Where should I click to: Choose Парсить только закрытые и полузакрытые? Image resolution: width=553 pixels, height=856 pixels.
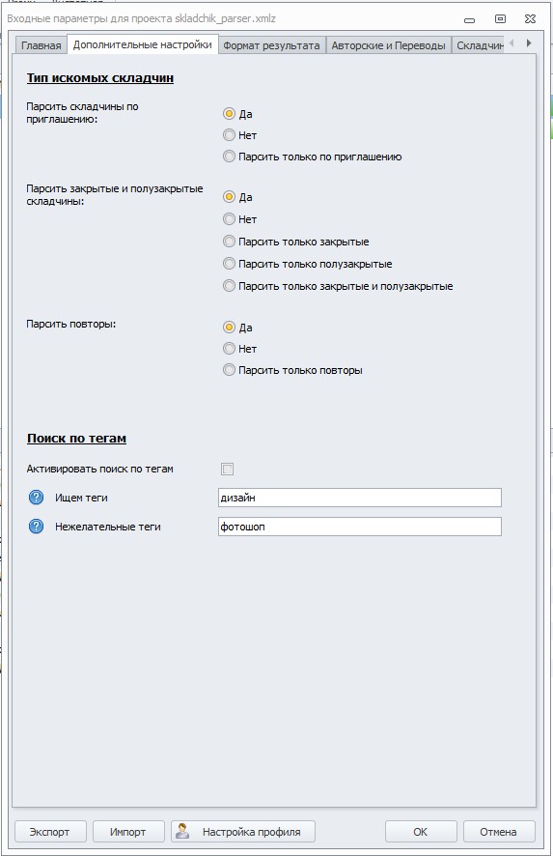(x=229, y=286)
